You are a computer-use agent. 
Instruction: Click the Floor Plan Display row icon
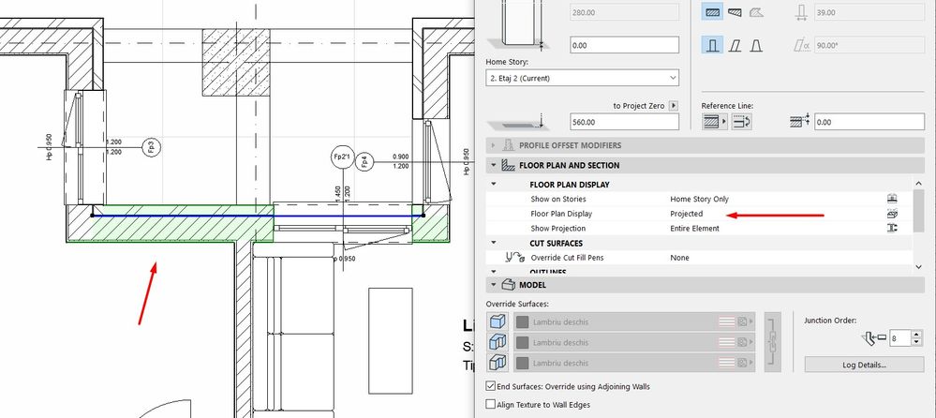coord(892,214)
